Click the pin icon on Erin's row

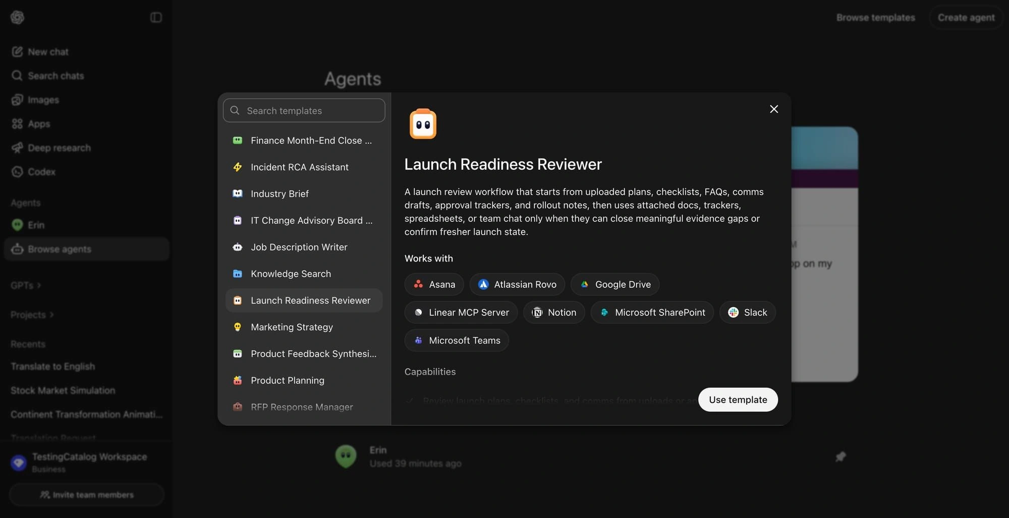point(840,457)
